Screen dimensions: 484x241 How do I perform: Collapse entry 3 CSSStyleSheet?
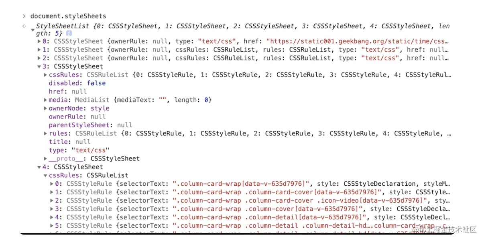[x=39, y=66]
